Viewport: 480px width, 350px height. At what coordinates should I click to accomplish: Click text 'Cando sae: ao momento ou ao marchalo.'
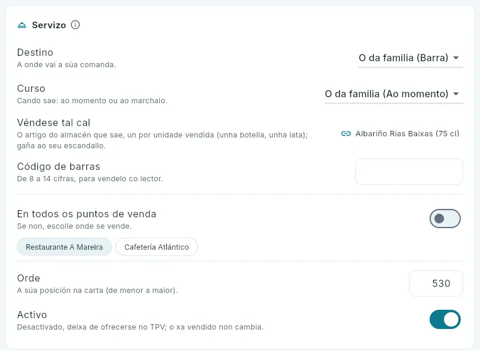coord(92,101)
